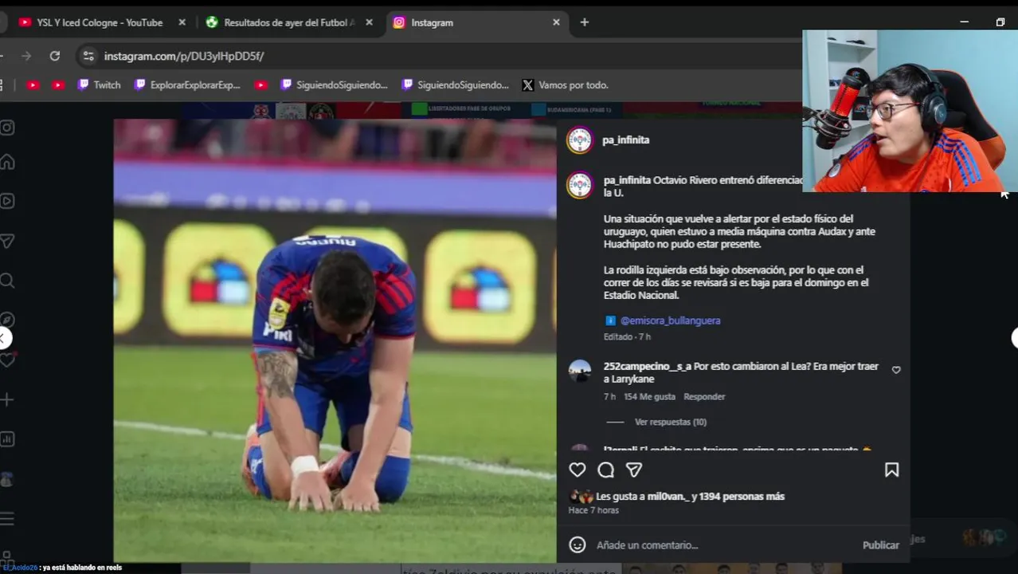Open the Vamos por todo bookmark

pos(565,85)
